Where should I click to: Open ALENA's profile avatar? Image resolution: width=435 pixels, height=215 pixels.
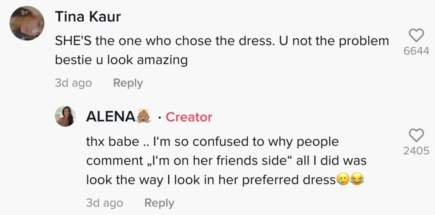[65, 116]
